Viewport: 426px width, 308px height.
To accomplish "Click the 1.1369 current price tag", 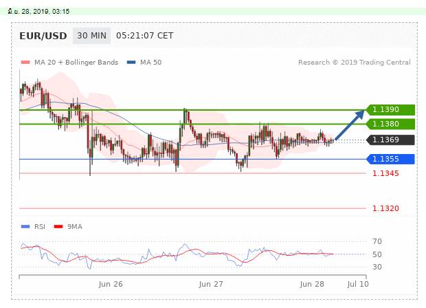I will point(390,140).
